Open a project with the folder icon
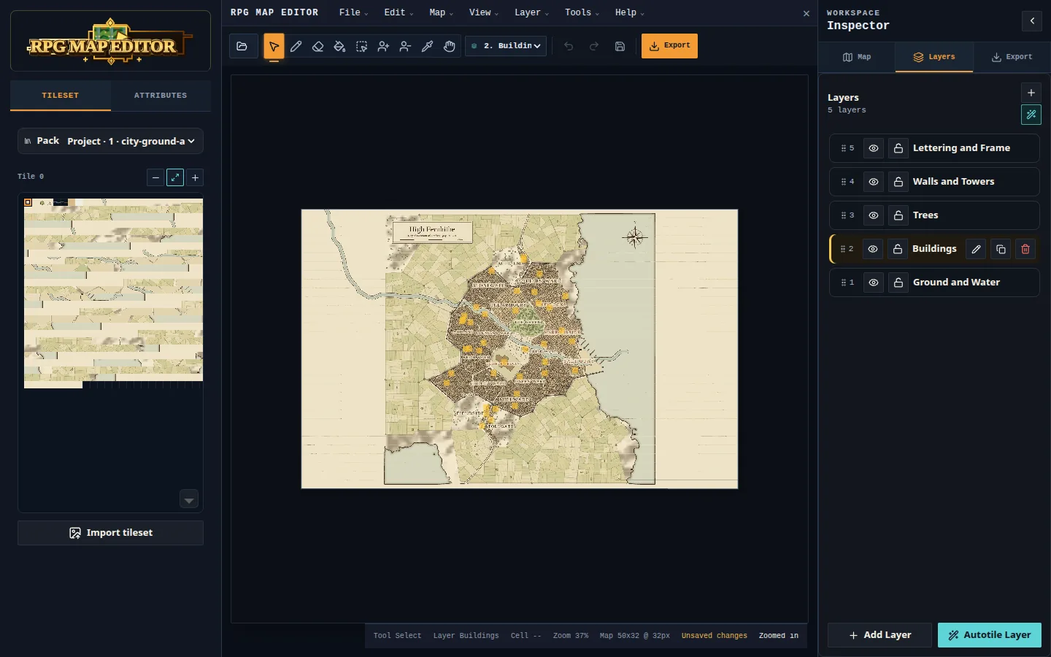The image size is (1051, 657). click(x=242, y=46)
